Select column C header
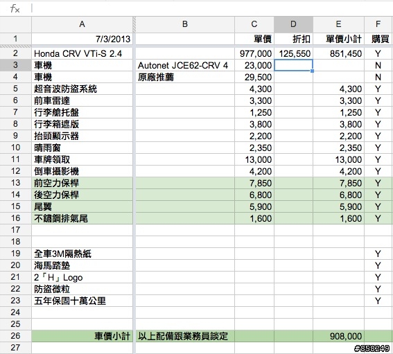The image size is (393, 354). 254,24
